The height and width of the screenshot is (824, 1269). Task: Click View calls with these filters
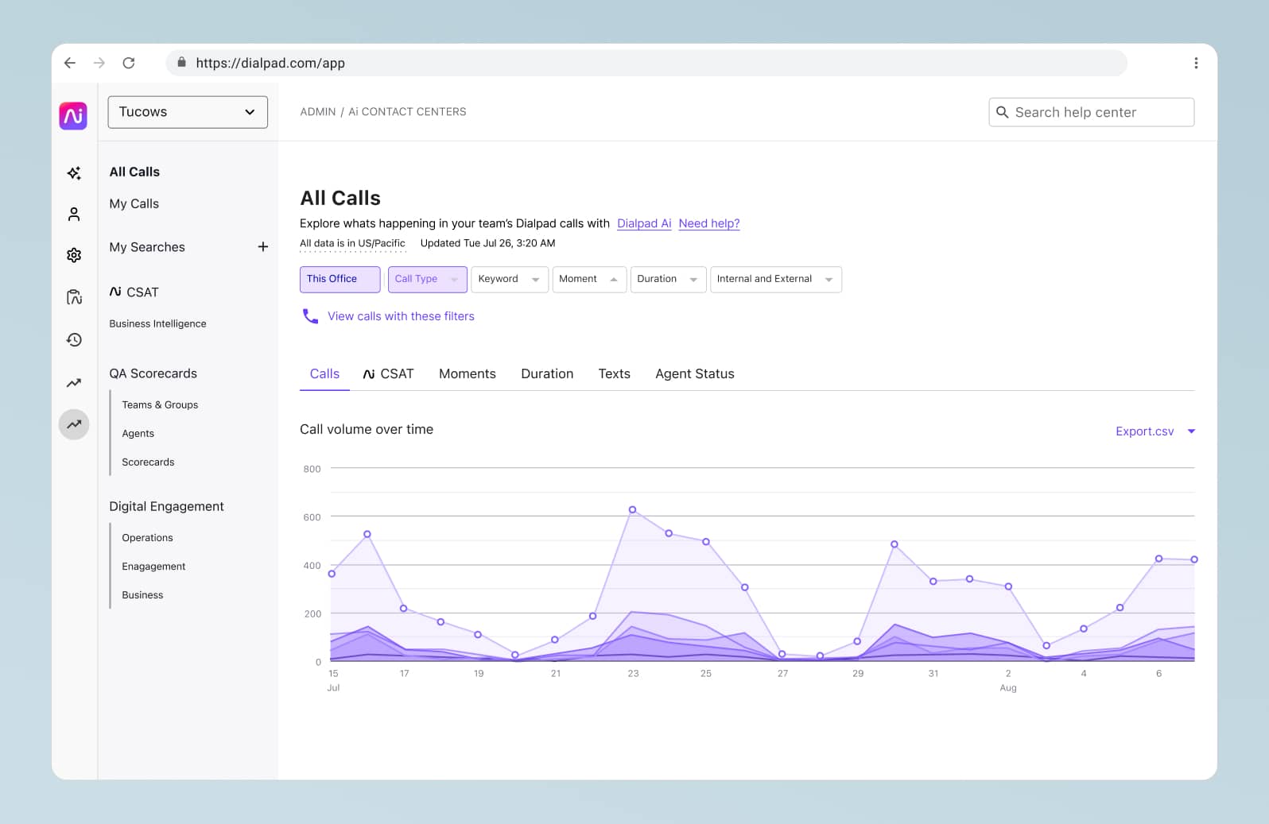click(x=400, y=316)
